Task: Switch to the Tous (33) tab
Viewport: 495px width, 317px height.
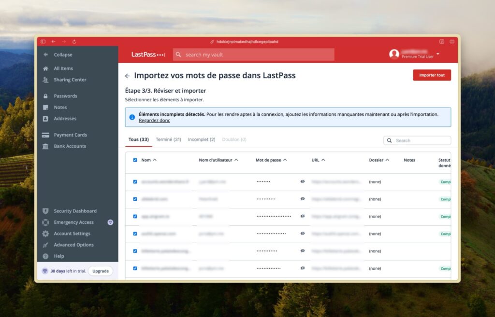Action: point(139,139)
